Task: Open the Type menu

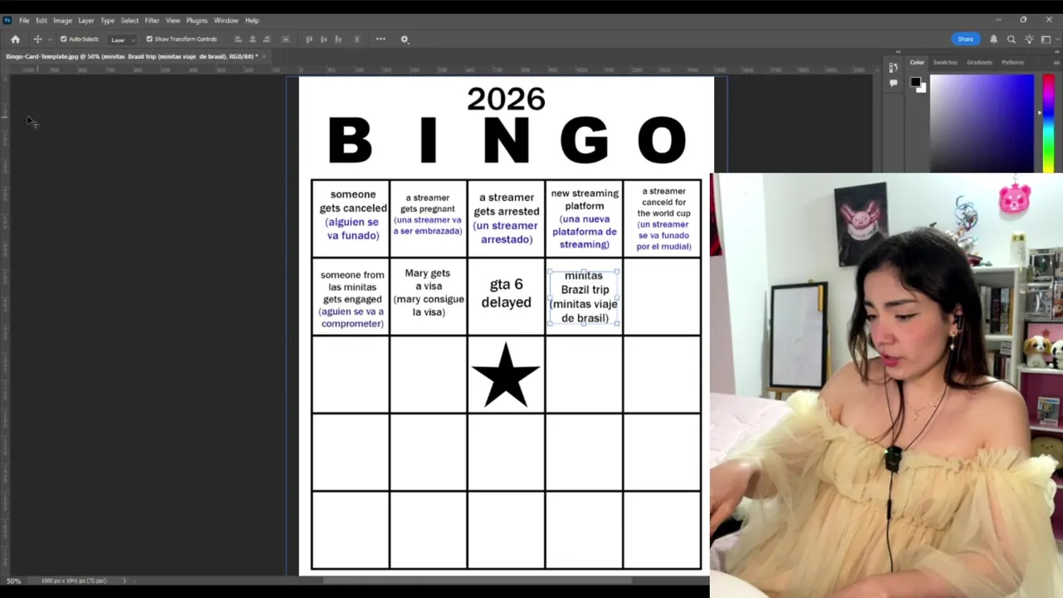Action: point(107,20)
